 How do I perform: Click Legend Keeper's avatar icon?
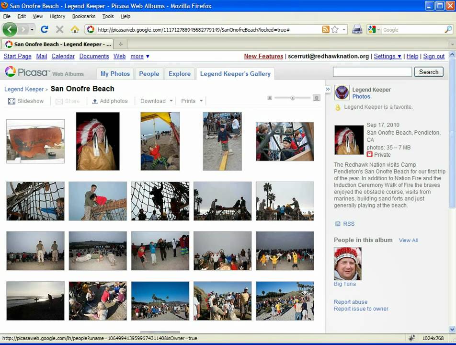(x=342, y=93)
